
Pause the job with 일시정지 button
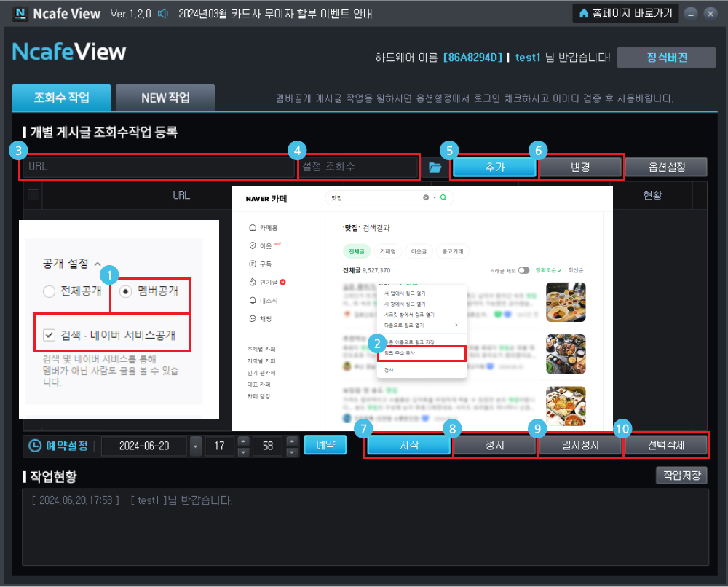click(580, 445)
